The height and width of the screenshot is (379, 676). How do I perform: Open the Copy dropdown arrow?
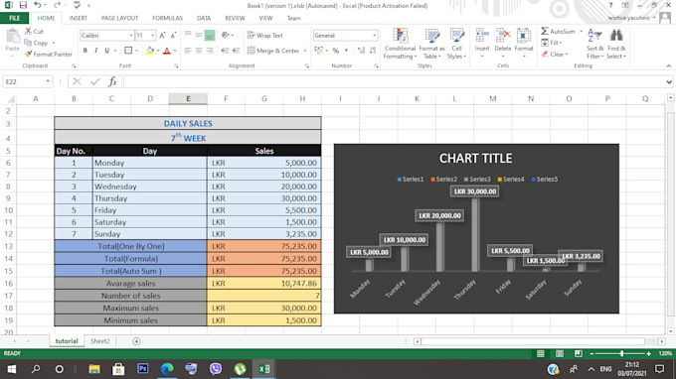(54, 43)
